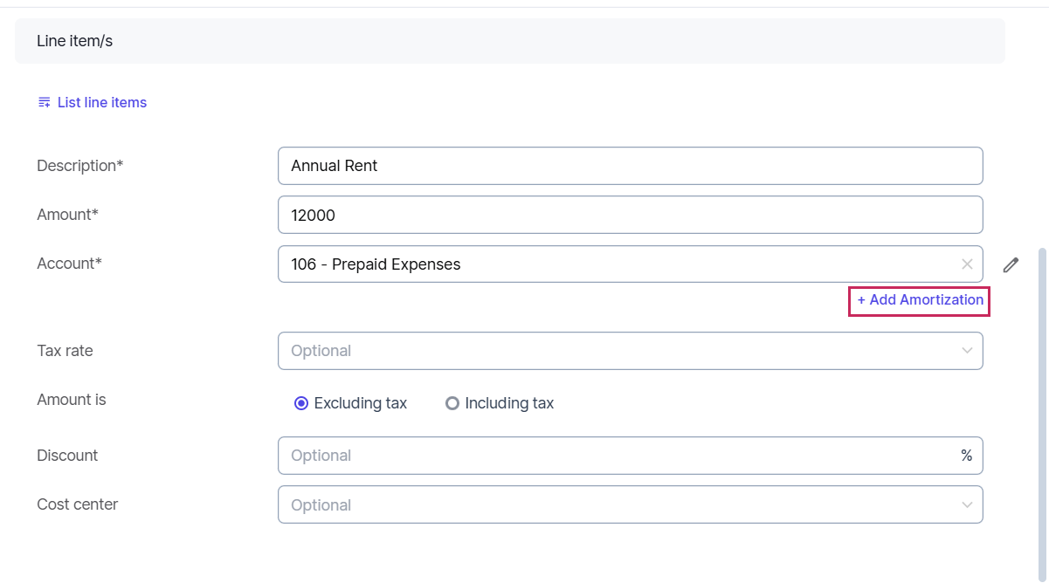Open the List line items link
Viewport: 1049px width, 583px height.
point(102,103)
